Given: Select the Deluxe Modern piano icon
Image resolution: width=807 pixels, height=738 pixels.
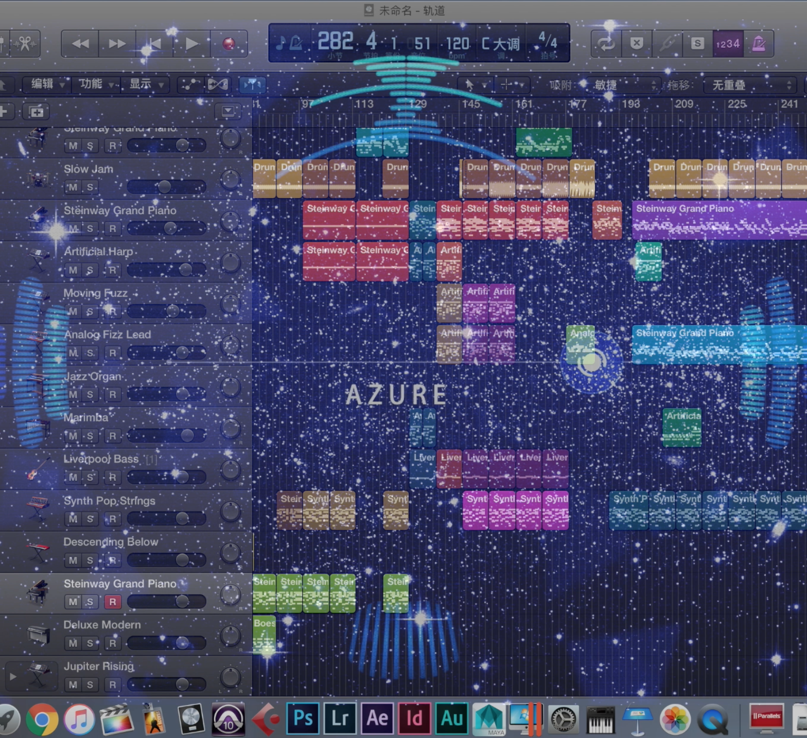Looking at the screenshot, I should [x=38, y=635].
